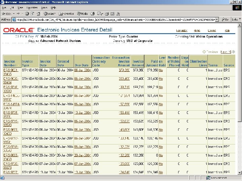Click the Navigator link in the Oracle header
Viewport: 242px width, 181px height.
click(182, 31)
